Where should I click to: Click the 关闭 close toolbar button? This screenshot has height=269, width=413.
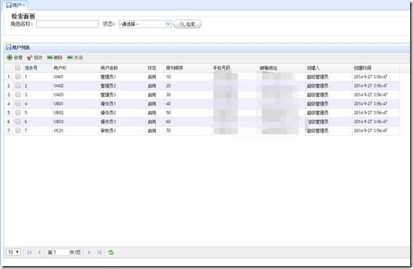(75, 57)
